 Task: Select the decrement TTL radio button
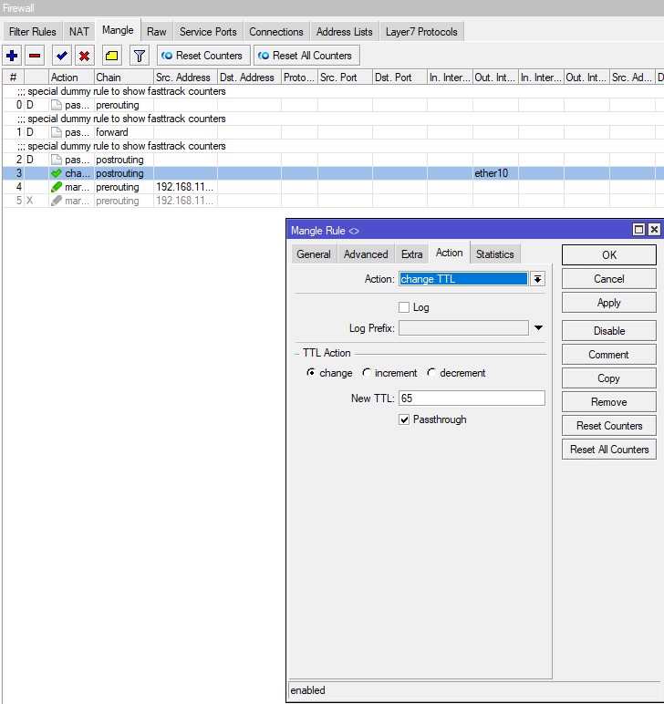[x=431, y=373]
